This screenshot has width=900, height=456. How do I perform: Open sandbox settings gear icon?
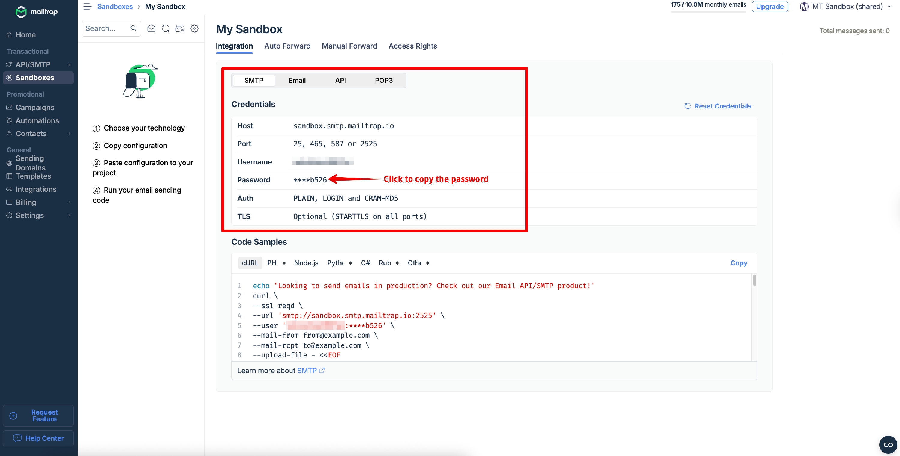pyautogui.click(x=195, y=28)
